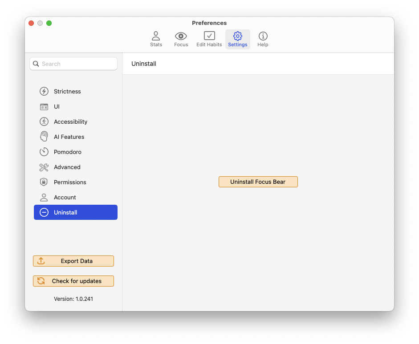Screen dimensions: 419x344
Task: Select the Uninstall sidebar row
Action: pyautogui.click(x=76, y=212)
